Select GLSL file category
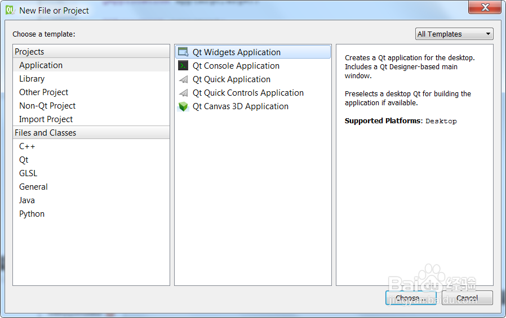Viewport: 506px width, 318px height. point(91,173)
